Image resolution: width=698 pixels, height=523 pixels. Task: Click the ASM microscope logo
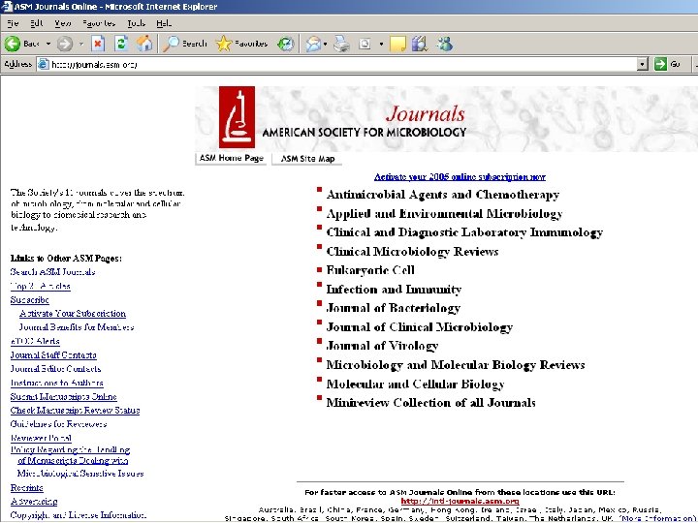[237, 117]
